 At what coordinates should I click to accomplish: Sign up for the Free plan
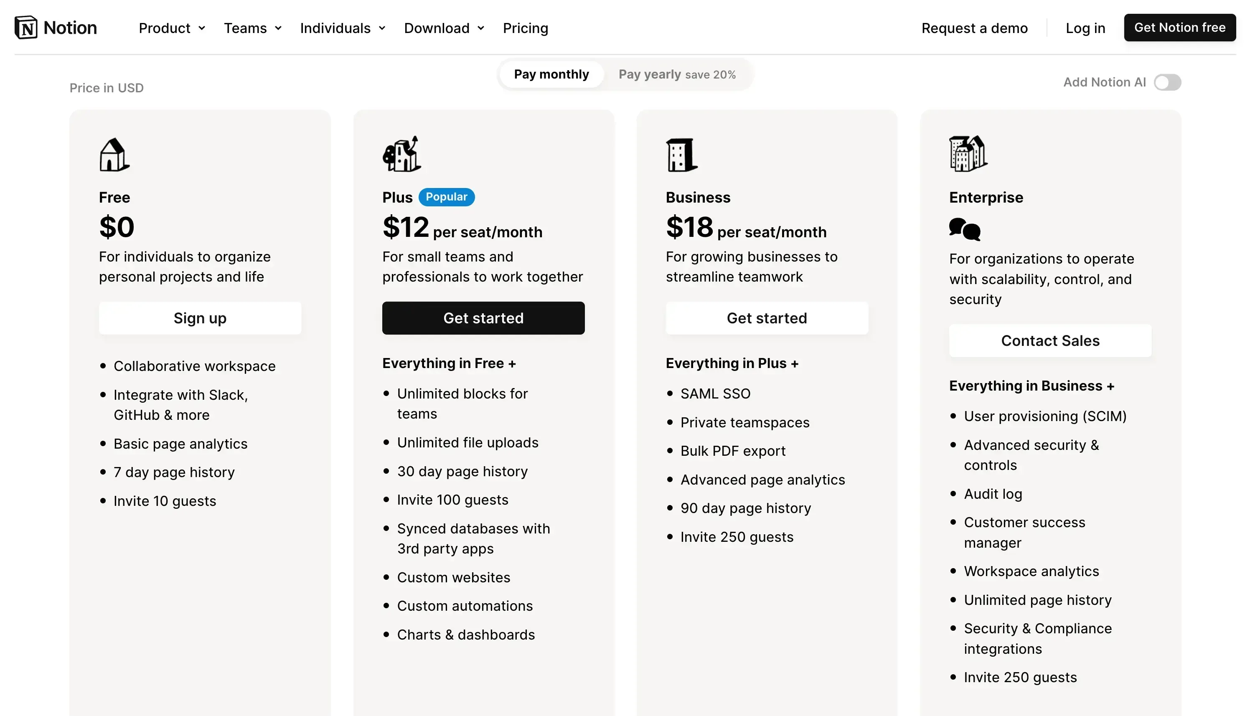200,317
